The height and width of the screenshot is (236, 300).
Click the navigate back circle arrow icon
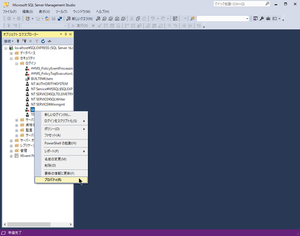(x=9, y=19)
